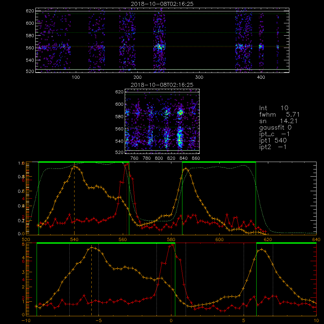Click y-axis label 600 on top spectrogram
Viewport: 324px width, 324px height.
pos(30,23)
